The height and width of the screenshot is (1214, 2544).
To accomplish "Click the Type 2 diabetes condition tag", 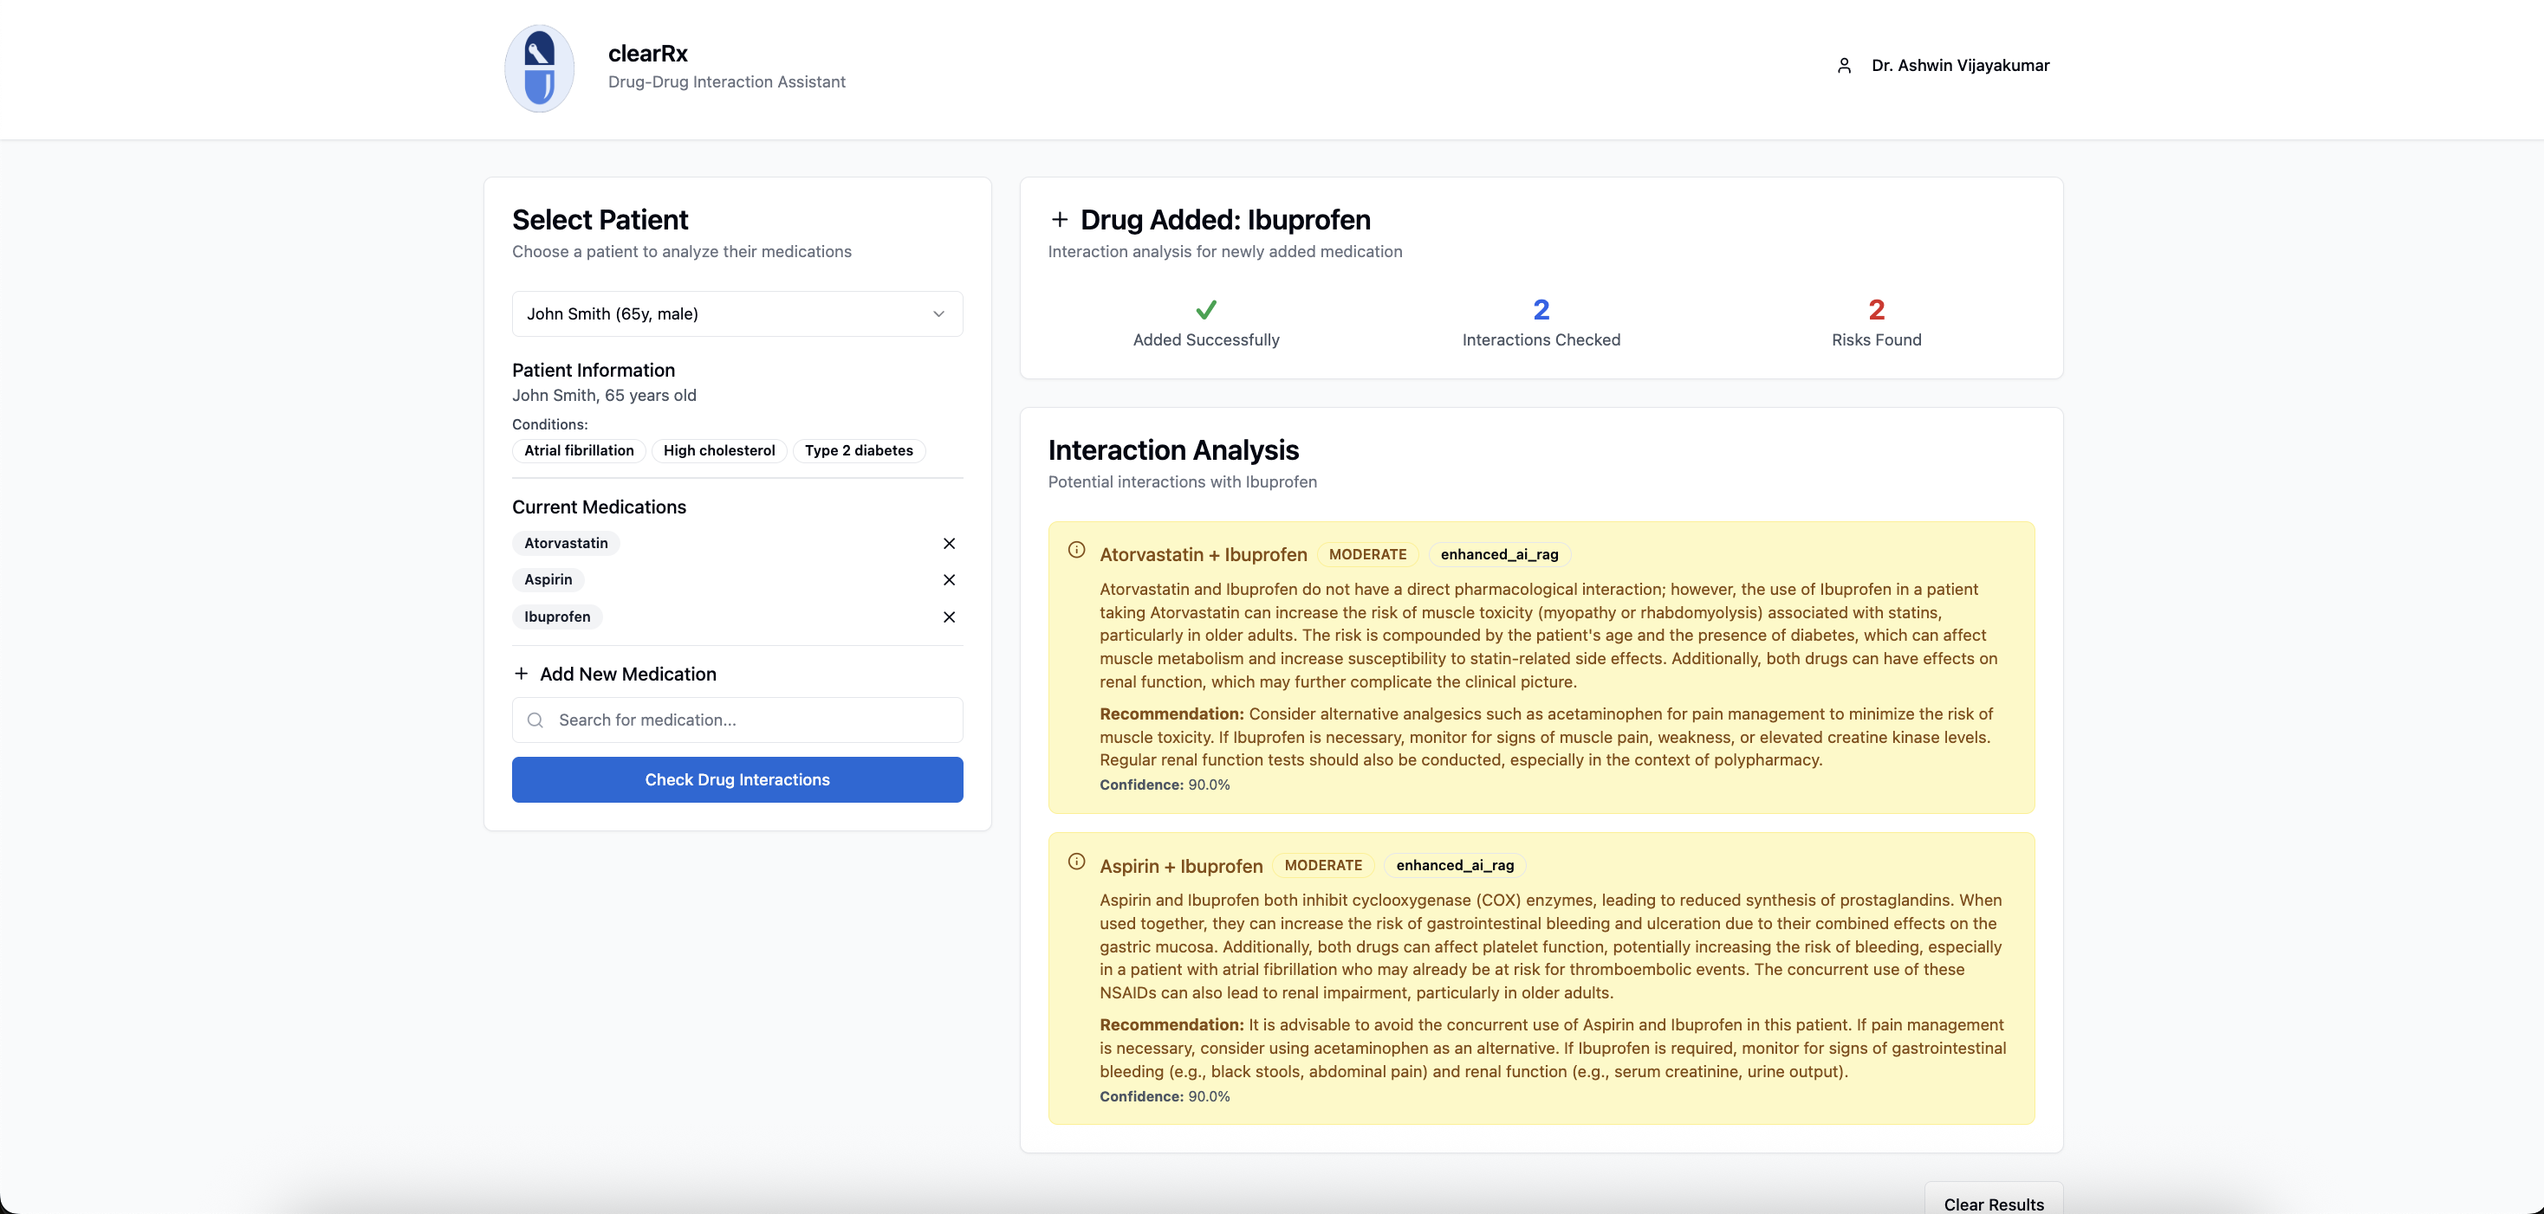I will click(x=858, y=451).
